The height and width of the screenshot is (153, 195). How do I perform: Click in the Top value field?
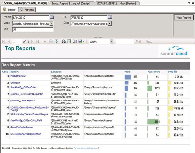click(33, 30)
